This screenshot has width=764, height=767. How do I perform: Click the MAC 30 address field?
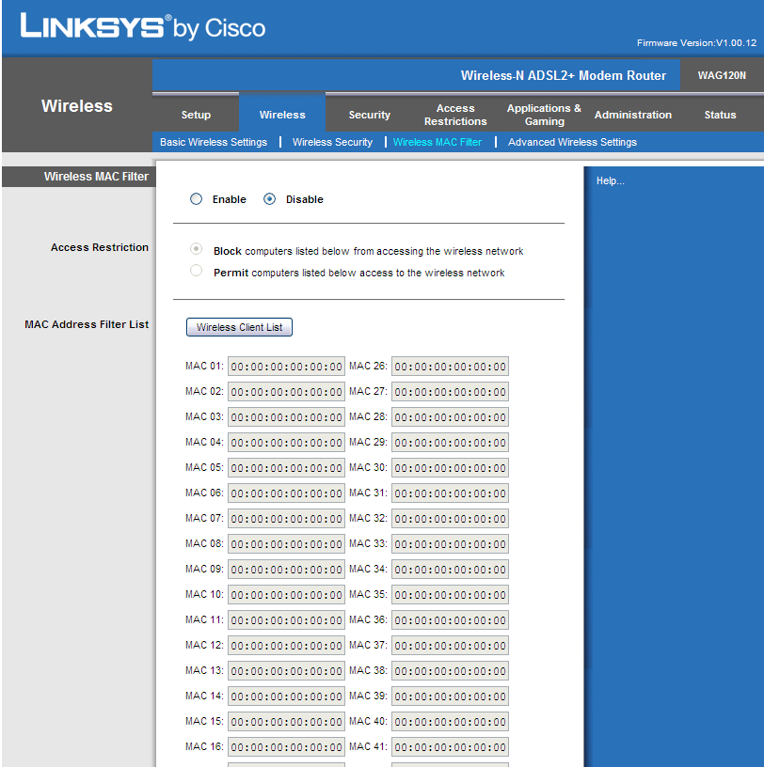click(450, 468)
